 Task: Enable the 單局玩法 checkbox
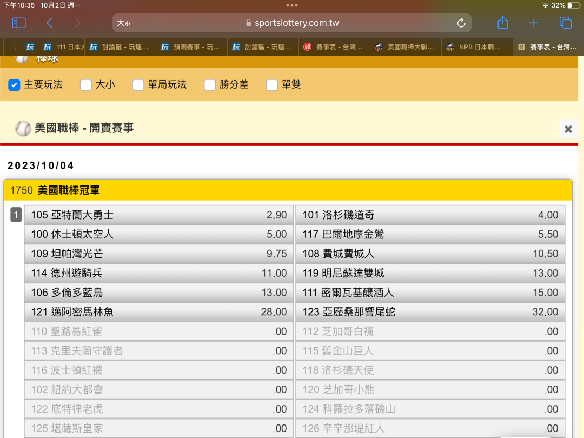pyautogui.click(x=138, y=85)
